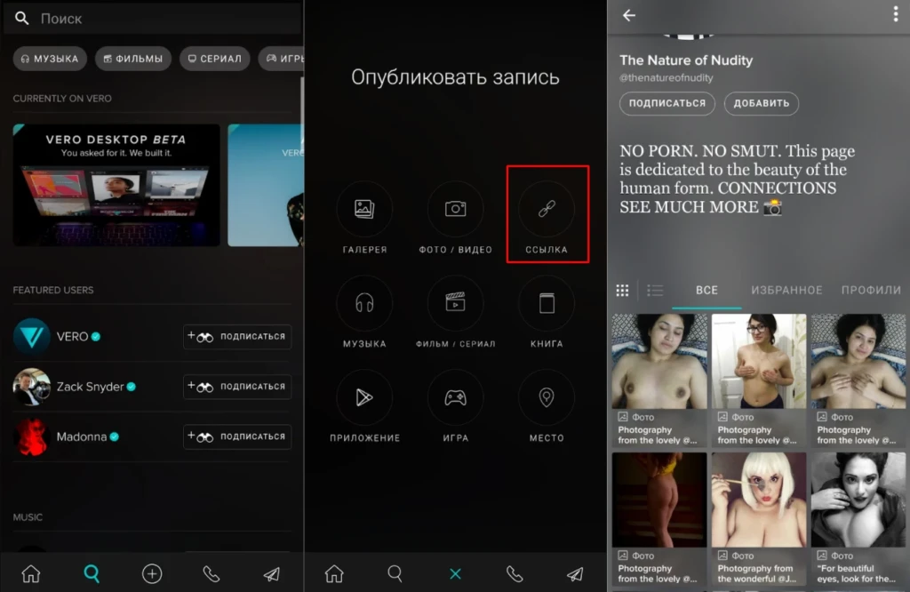Screen dimensions: 910x592
Task: Select the ФИЛЬМЫ category chip
Action: tap(133, 59)
